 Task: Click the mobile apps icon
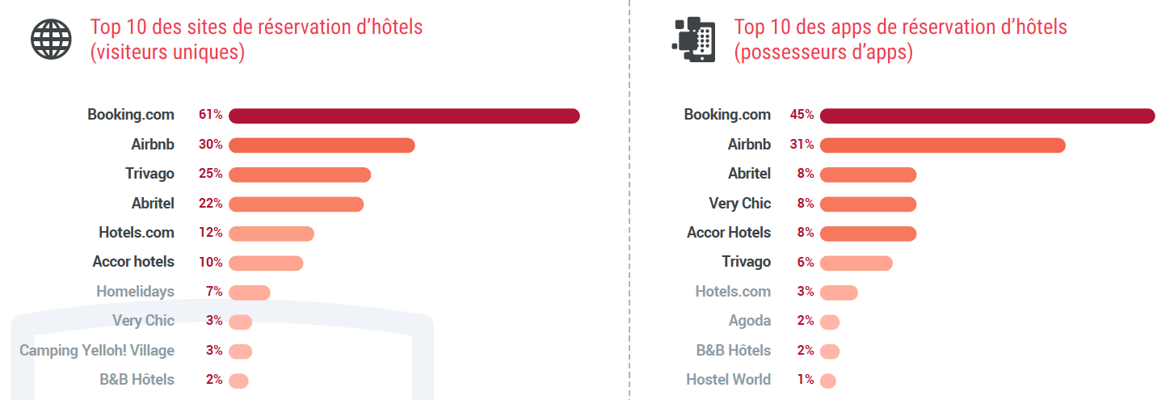coord(694,39)
